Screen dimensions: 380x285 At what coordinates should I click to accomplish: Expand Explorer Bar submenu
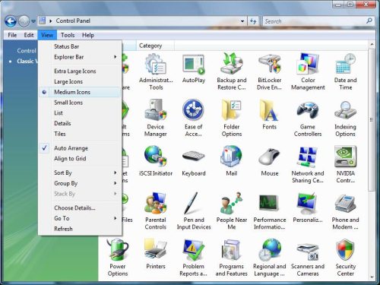tap(80, 57)
